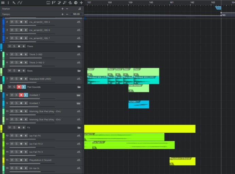
Task: Click the tempo value field showing 165.00
Action: click(x=76, y=14)
